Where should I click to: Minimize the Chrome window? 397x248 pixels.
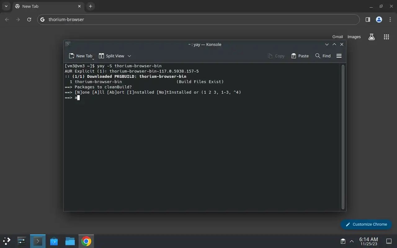coord(371,6)
